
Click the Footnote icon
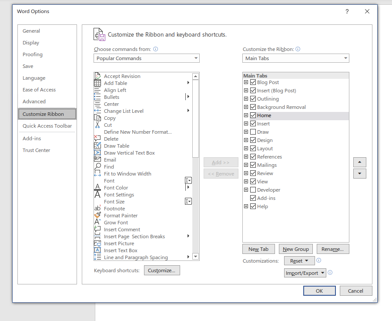point(97,209)
